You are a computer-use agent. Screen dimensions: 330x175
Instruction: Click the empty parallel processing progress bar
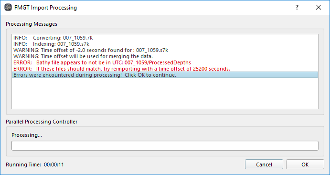[x=165, y=146]
